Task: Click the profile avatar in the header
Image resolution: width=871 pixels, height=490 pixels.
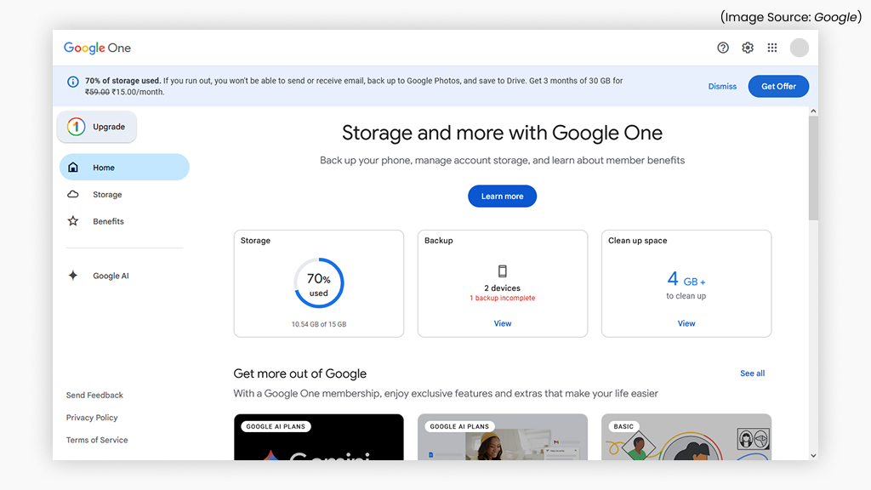Action: [798, 48]
